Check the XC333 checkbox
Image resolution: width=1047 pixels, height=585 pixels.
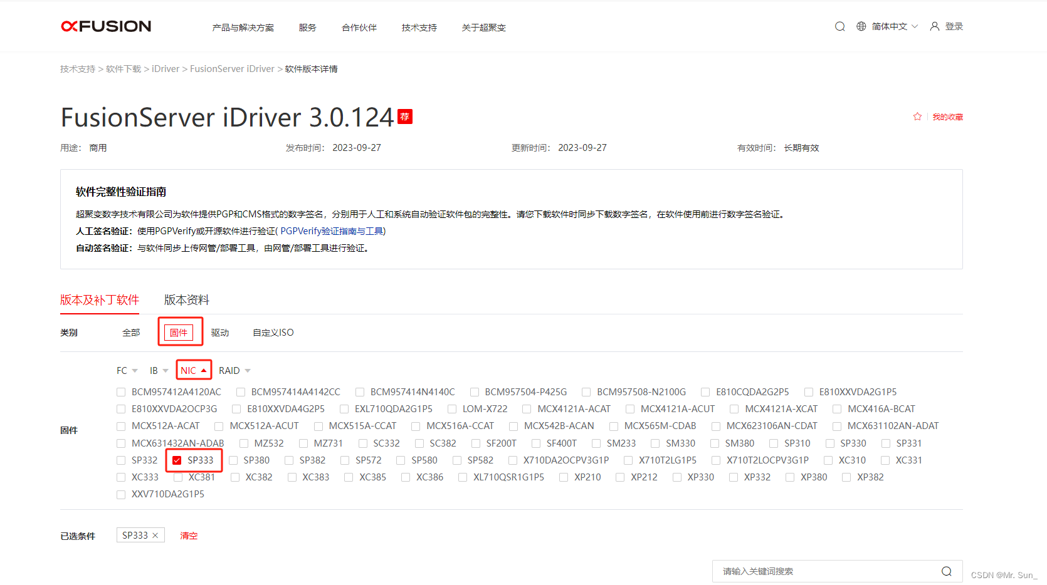[121, 477]
